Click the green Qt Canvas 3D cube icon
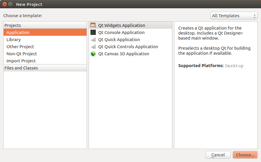This screenshot has width=261, height=162. (x=93, y=54)
